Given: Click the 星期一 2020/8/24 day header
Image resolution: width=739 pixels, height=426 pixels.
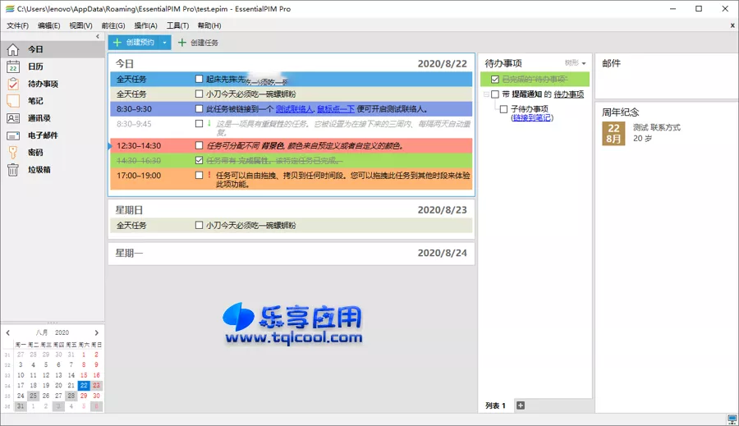Looking at the screenshot, I should tap(291, 253).
